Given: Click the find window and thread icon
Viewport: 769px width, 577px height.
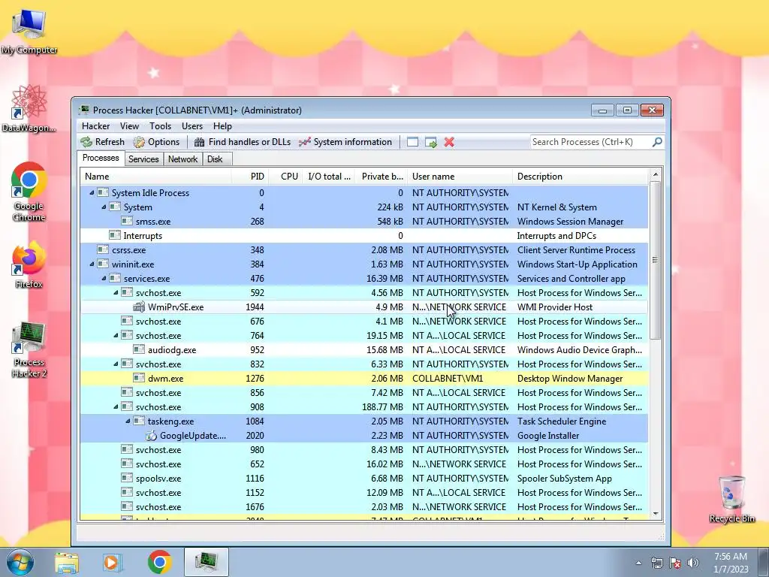Looking at the screenshot, I should coord(430,142).
